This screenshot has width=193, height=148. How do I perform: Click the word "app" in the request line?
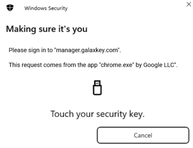pos(93,66)
